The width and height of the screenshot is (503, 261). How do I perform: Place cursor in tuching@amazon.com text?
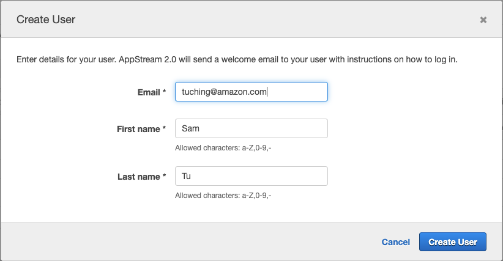[224, 92]
